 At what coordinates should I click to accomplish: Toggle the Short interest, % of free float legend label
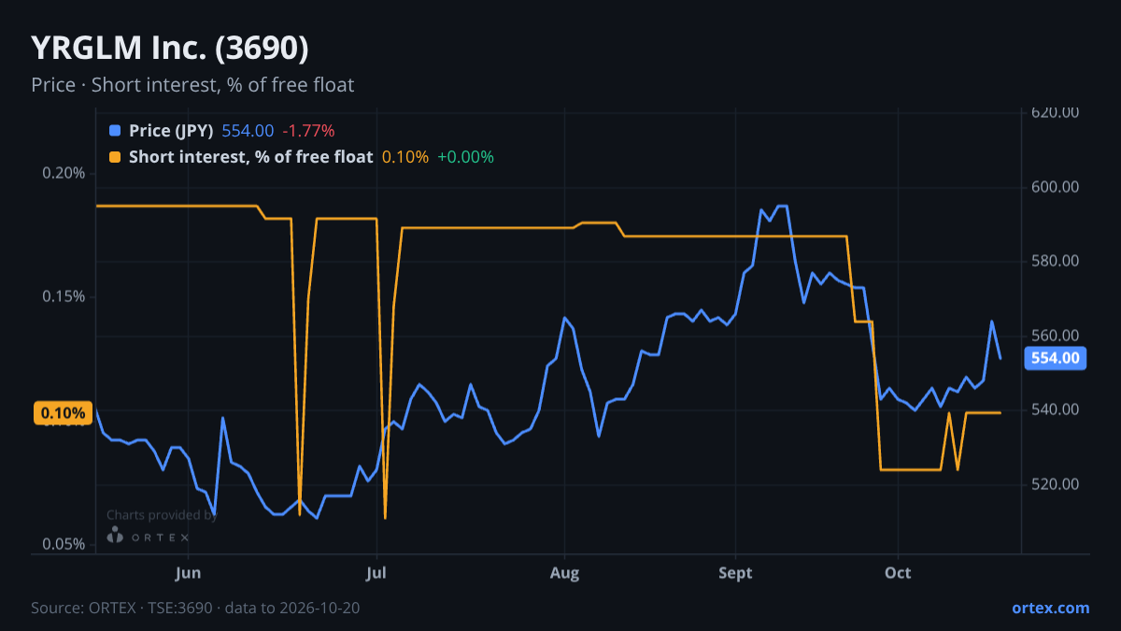250,157
